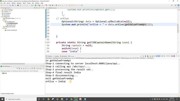The width and height of the screenshot is (180, 101).
Task: Toggle the Java perspective button
Action: (x=179, y=5)
